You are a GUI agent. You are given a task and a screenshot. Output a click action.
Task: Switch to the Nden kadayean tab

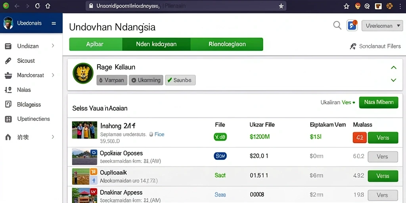tap(156, 44)
